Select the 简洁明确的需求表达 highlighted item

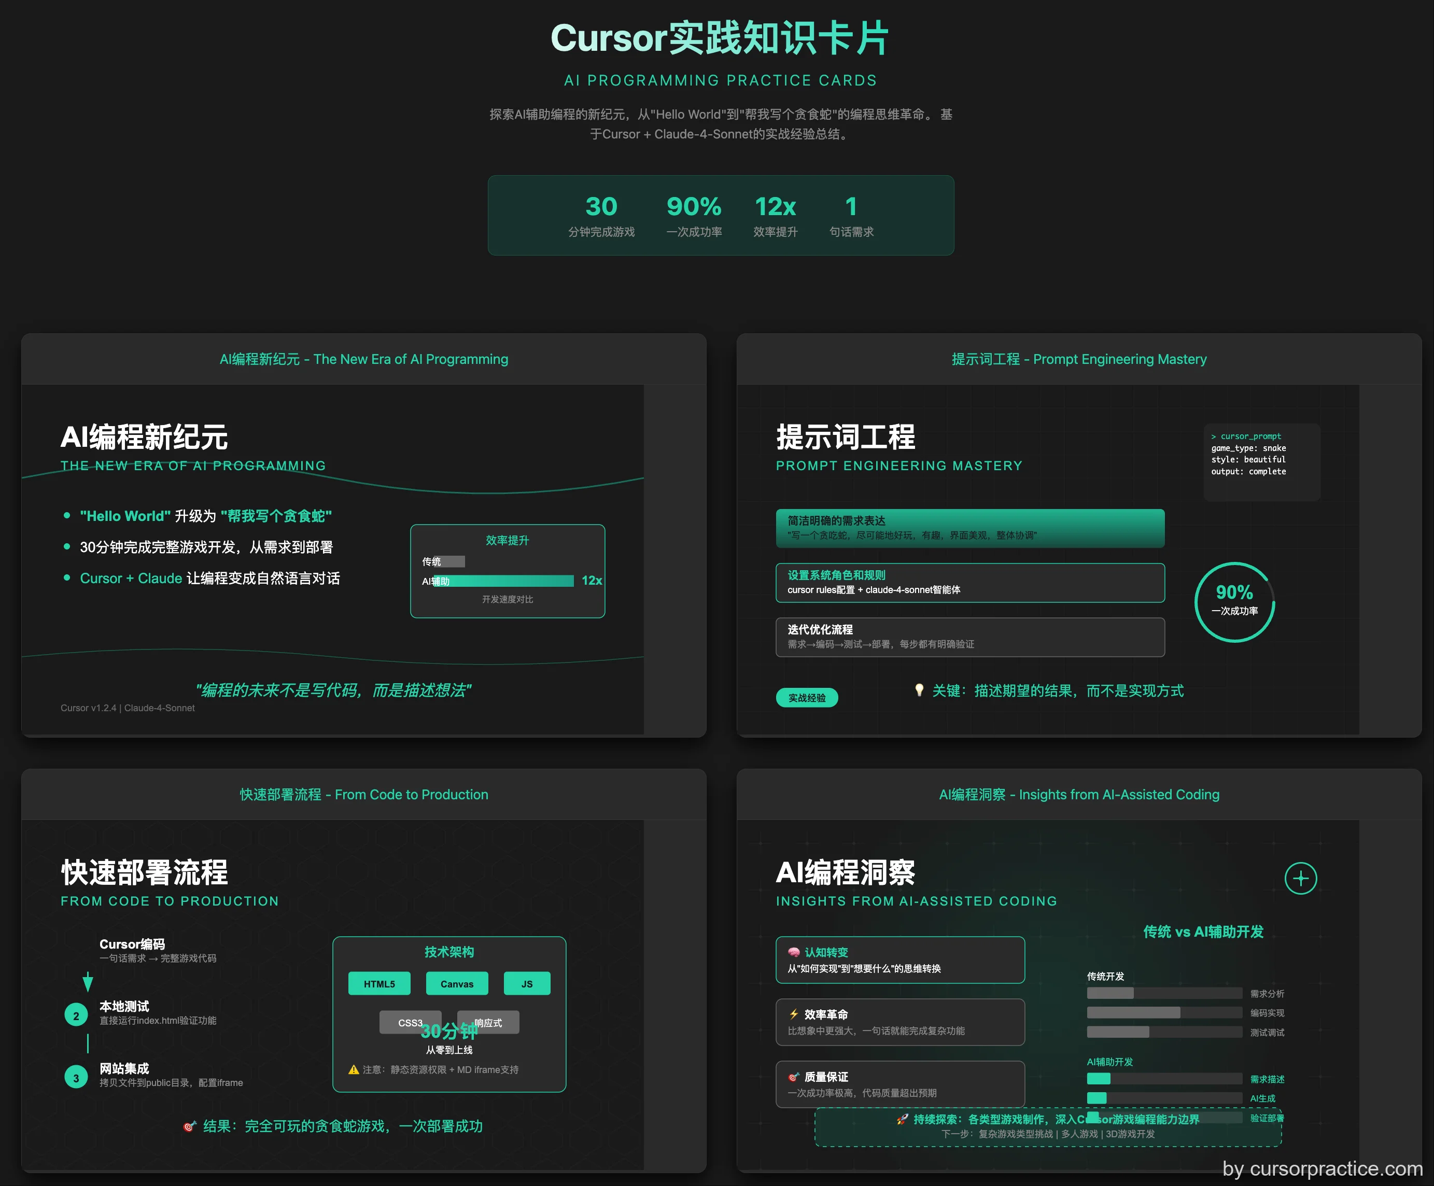tap(969, 528)
